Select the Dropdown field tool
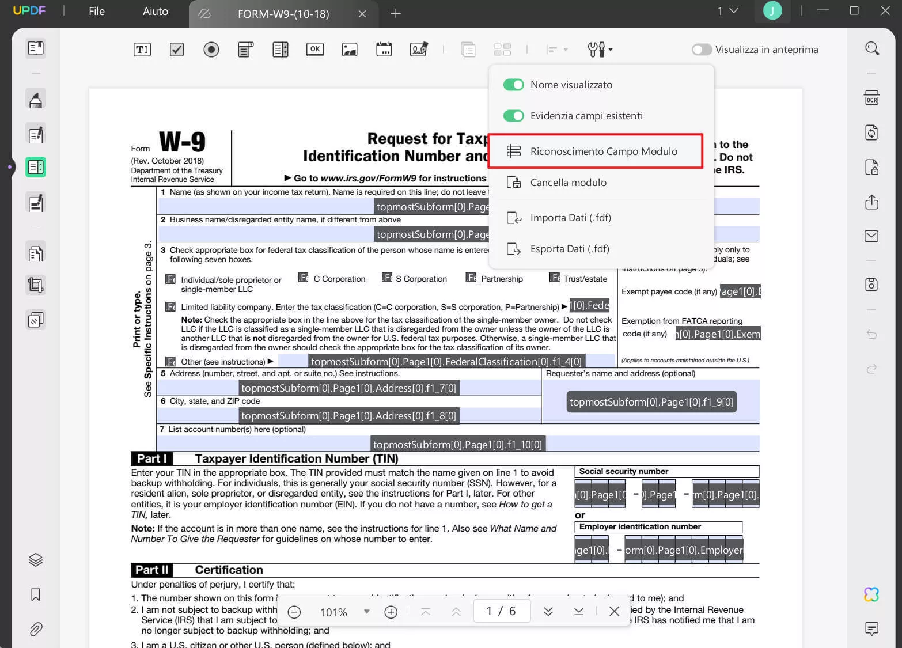This screenshot has height=648, width=902. click(x=246, y=50)
